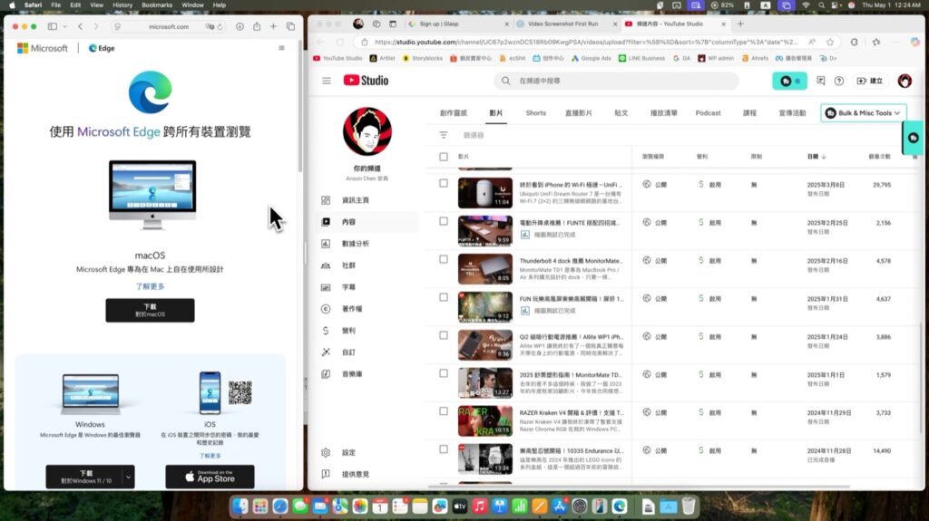Go back in Safari window
The image size is (929, 521).
pos(81,26)
